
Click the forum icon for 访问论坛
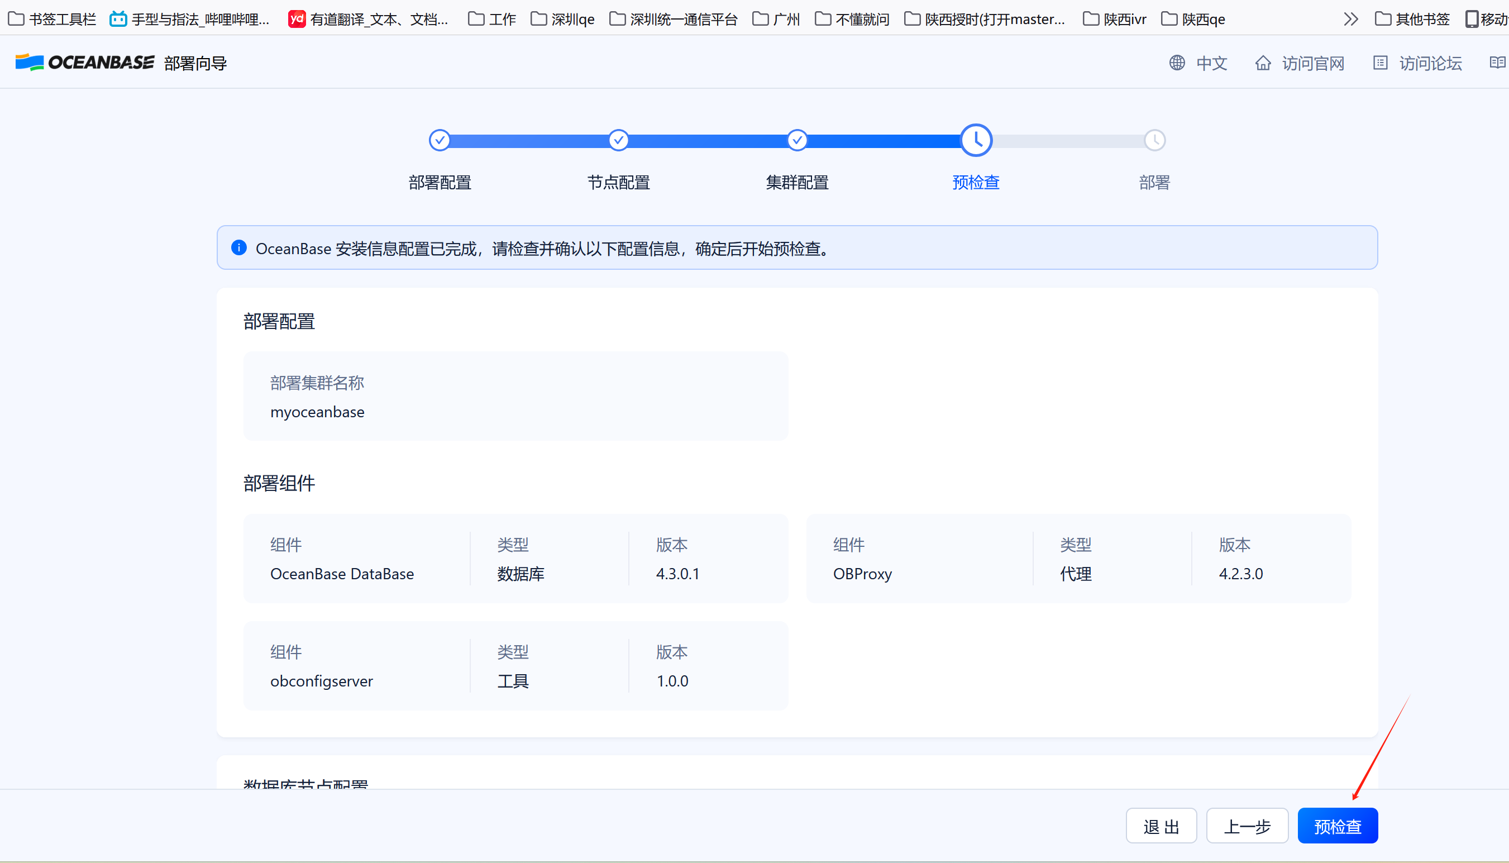1380,63
